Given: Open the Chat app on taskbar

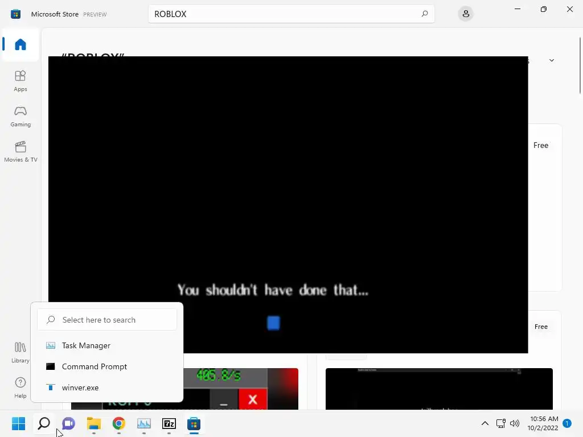Looking at the screenshot, I should 68,423.
